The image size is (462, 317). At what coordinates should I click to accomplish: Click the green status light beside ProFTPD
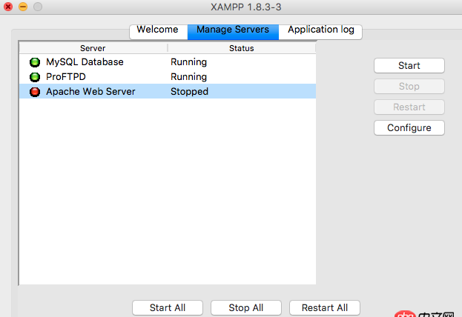(x=35, y=77)
